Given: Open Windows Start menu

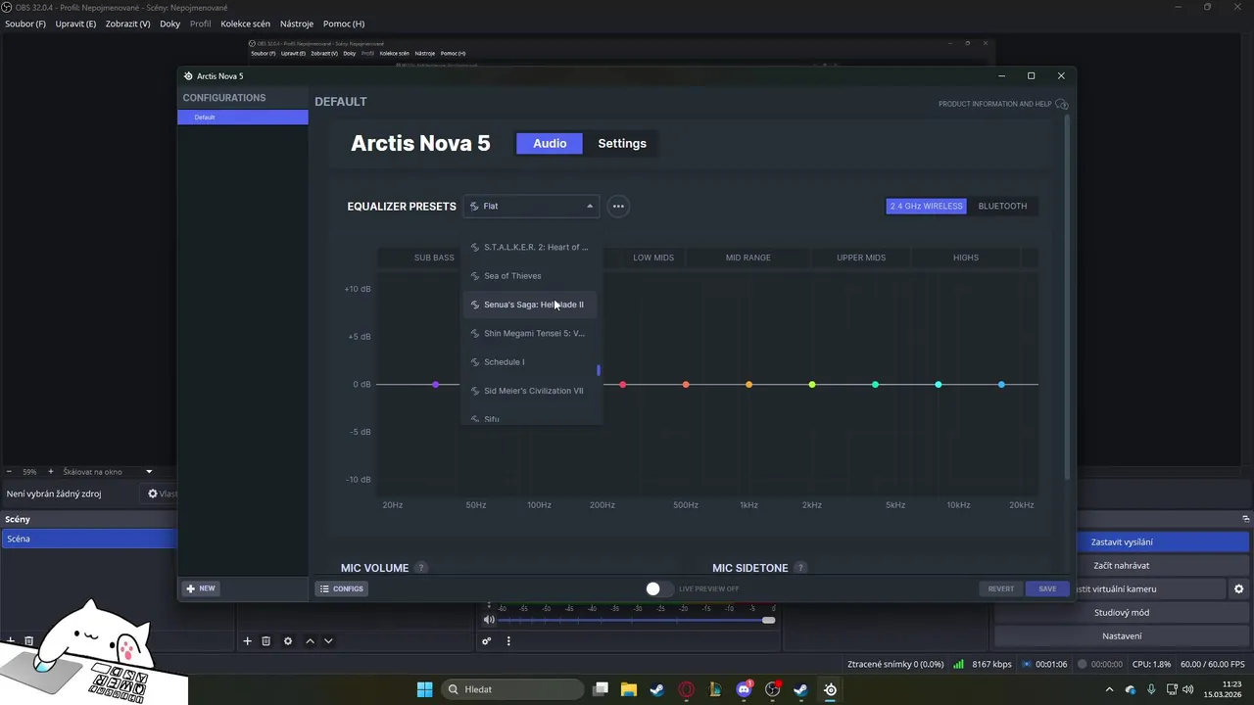Looking at the screenshot, I should [425, 689].
